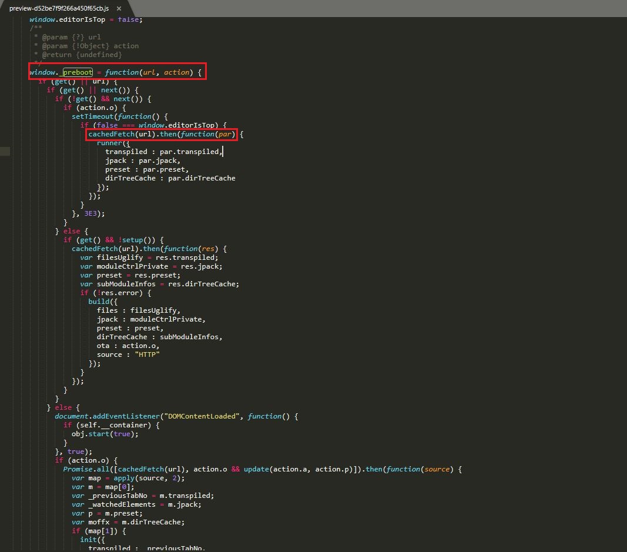
Task: Place cursor on the _preboot identifier
Action: (x=78, y=72)
